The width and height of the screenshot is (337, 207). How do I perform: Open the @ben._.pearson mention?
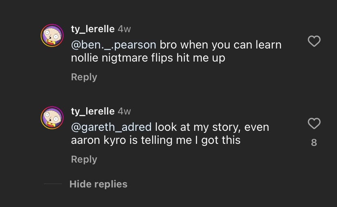point(114,44)
